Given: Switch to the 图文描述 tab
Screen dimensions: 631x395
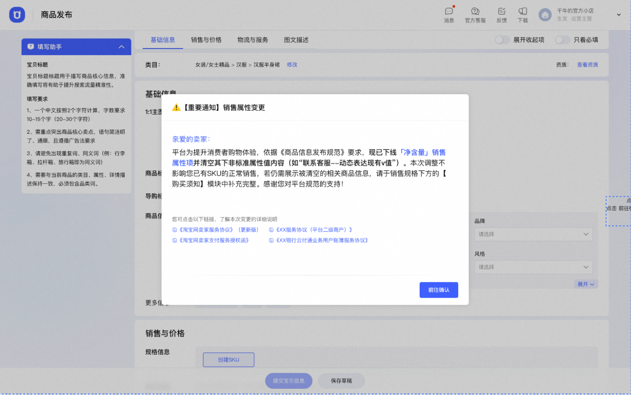Looking at the screenshot, I should coord(296,40).
